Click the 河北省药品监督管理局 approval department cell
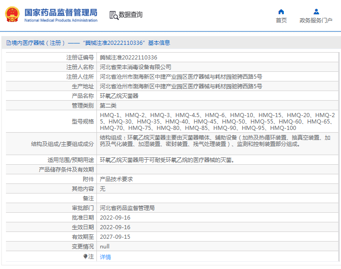Viewport: 341px width, 269px height. click(217, 208)
